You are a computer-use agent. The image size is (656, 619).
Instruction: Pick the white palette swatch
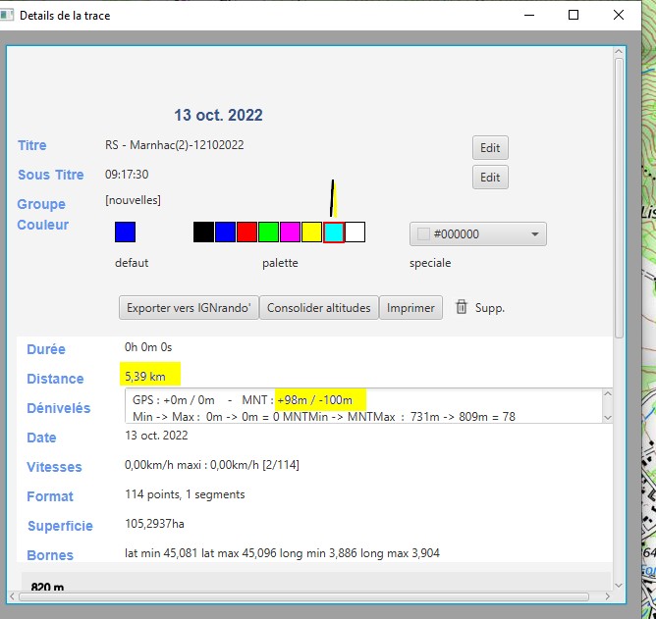tap(355, 232)
